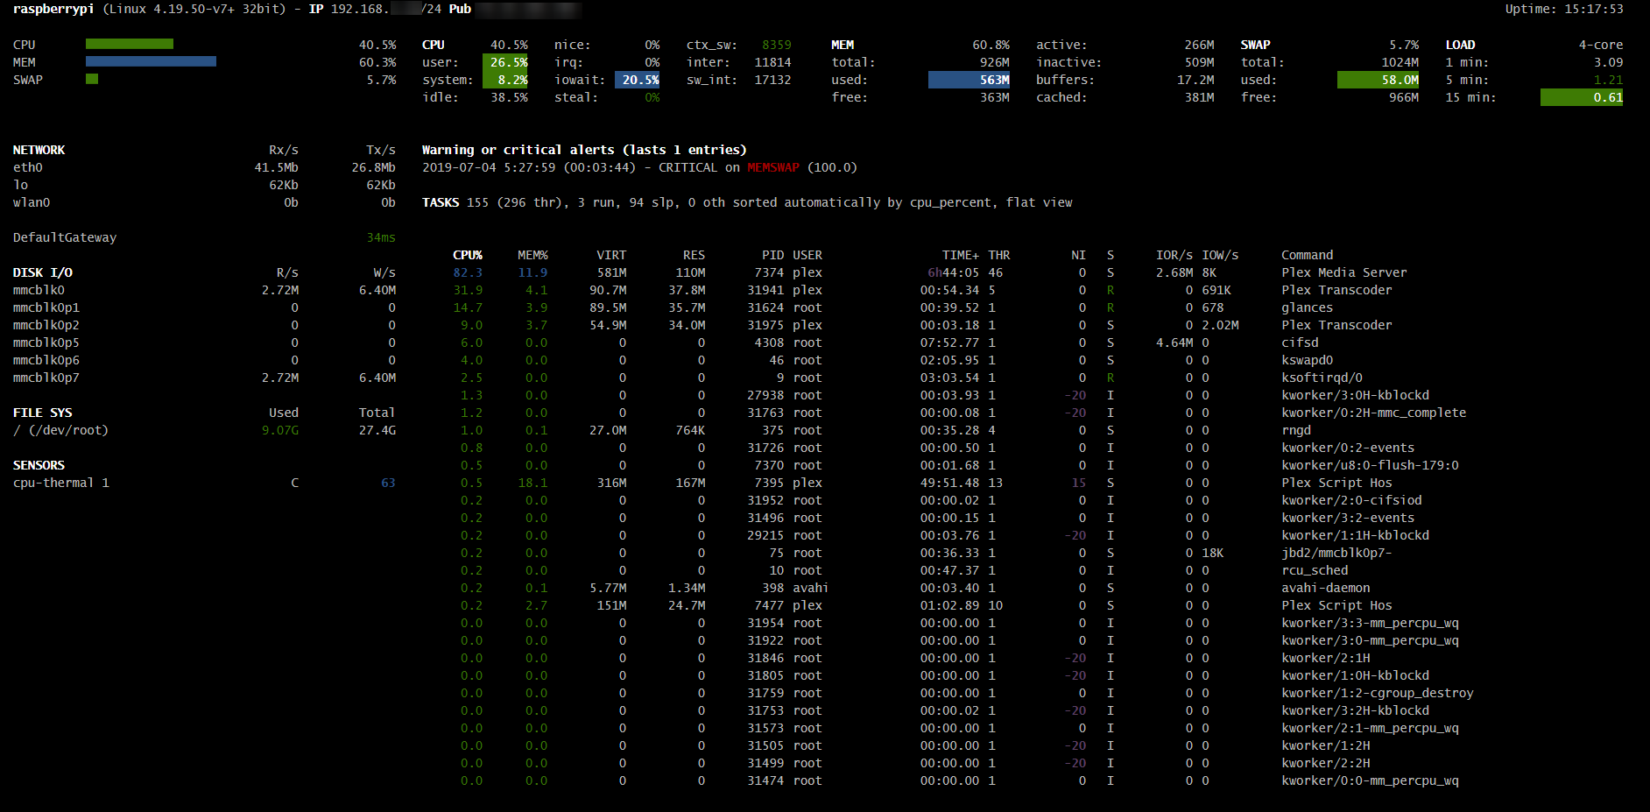Click the cpu-thermal temperature value 63
The height and width of the screenshot is (812, 1650).
click(388, 483)
